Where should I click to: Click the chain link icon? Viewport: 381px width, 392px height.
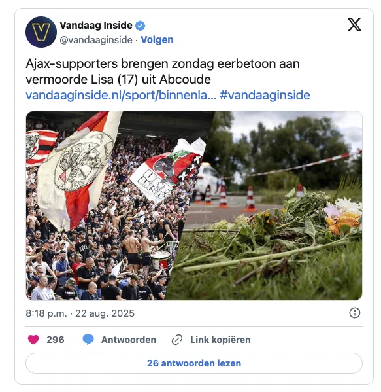point(177,340)
